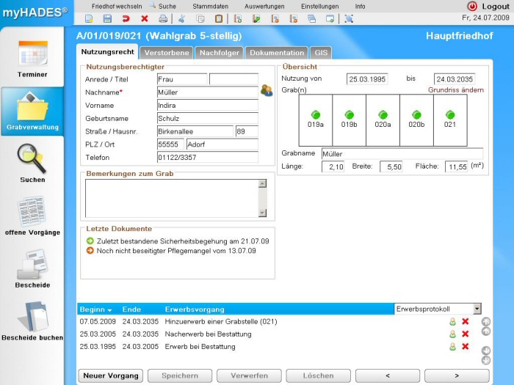Click the printer icon in toolbar
The height and width of the screenshot is (385, 514).
coord(163,19)
